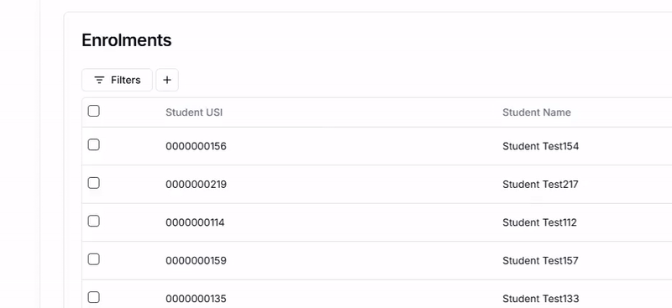Click the USI value 0000000114
The height and width of the screenshot is (308, 672).
pyautogui.click(x=195, y=222)
